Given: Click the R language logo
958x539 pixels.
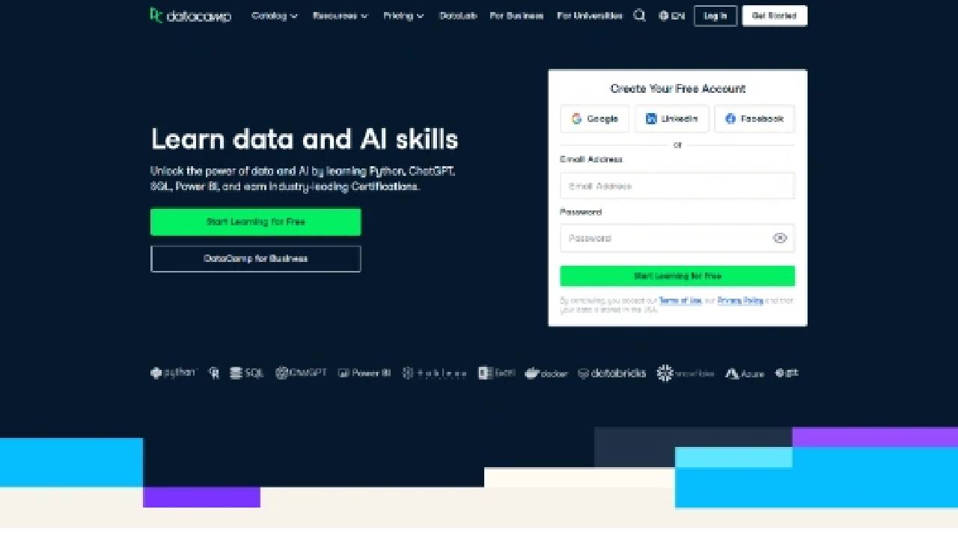Looking at the screenshot, I should click(x=214, y=373).
